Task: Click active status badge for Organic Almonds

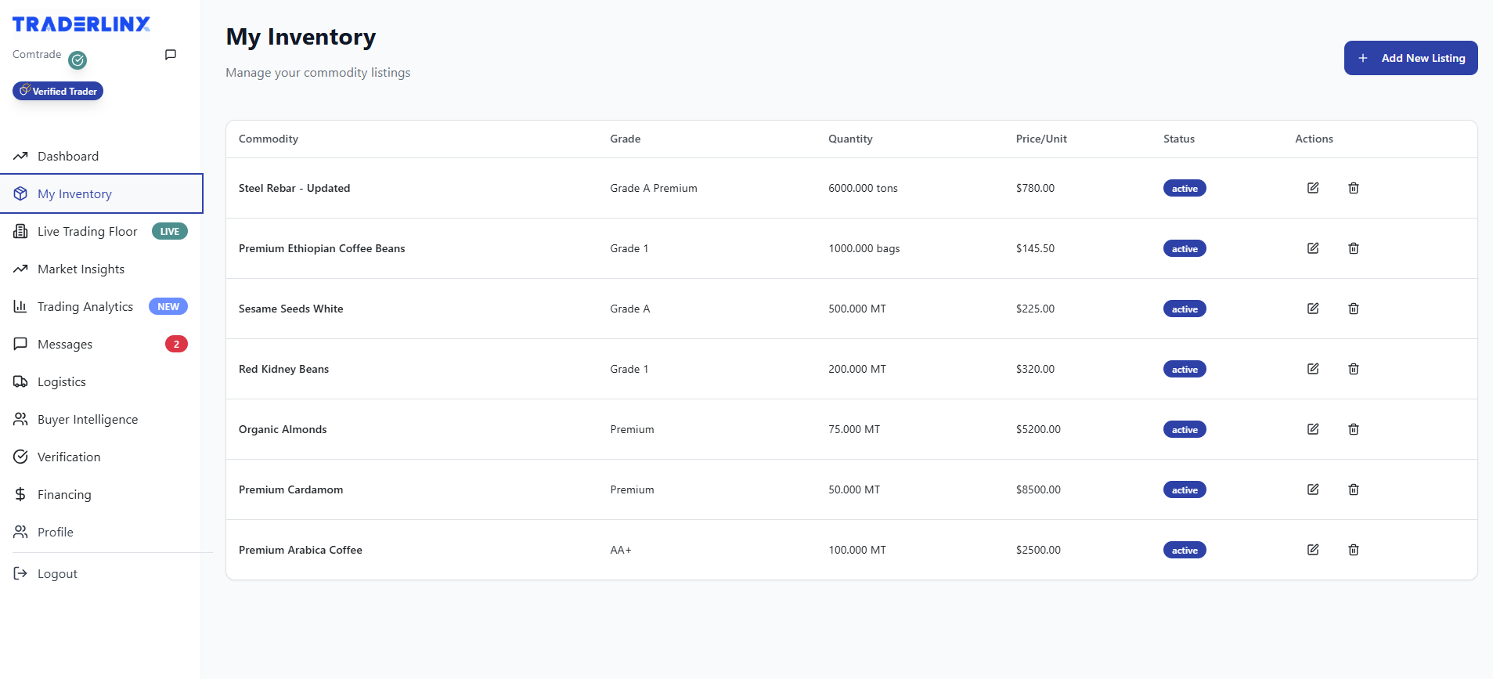Action: click(1184, 429)
